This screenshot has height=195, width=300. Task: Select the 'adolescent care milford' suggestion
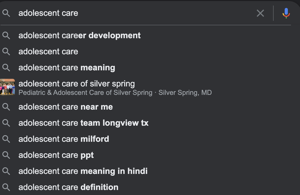pyautogui.click(x=64, y=139)
